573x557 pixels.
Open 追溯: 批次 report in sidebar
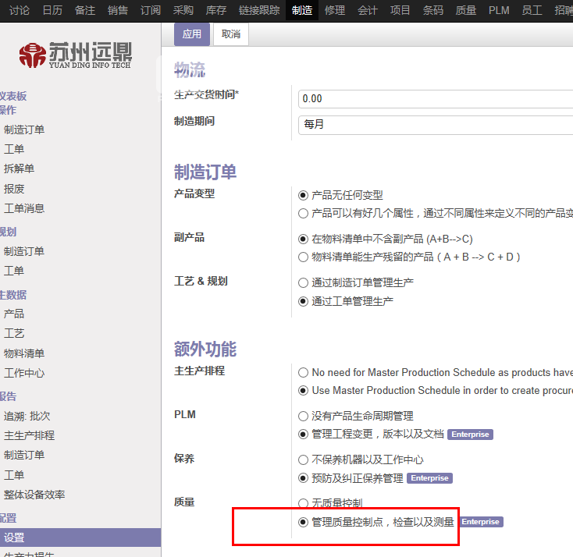(27, 416)
